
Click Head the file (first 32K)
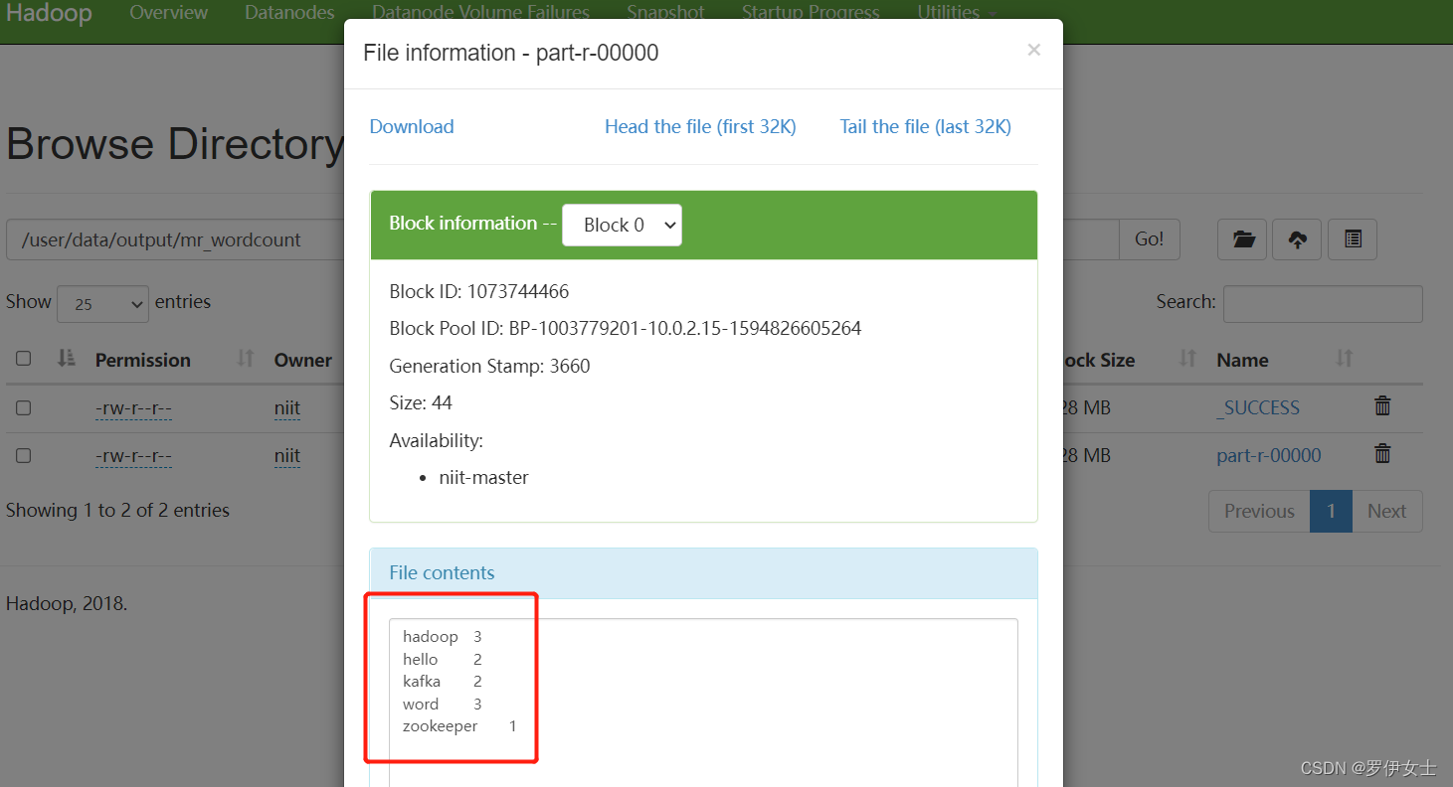point(700,126)
